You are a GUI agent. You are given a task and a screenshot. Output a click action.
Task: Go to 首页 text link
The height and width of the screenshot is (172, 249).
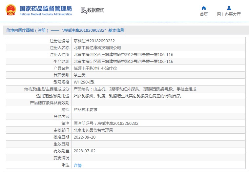tap(204, 14)
